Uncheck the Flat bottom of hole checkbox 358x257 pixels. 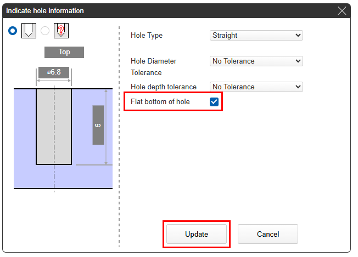pos(214,102)
